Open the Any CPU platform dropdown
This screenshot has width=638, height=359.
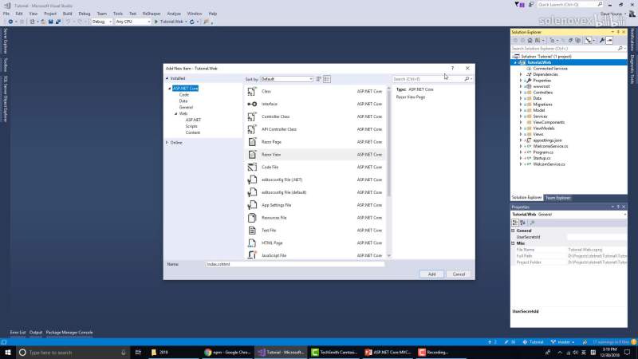point(133,22)
